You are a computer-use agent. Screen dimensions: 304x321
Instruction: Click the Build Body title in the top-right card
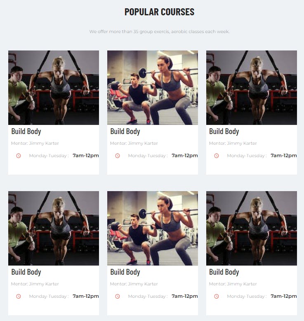pos(224,132)
